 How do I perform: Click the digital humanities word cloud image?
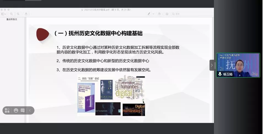130,88
